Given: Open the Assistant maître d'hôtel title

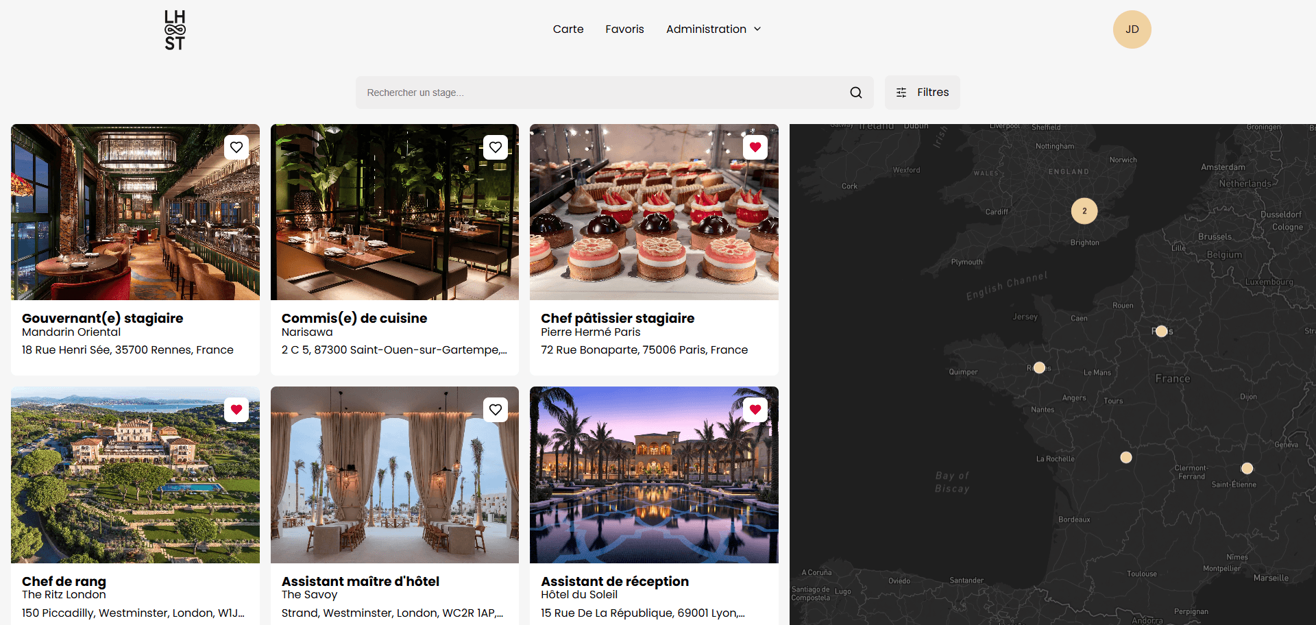Looking at the screenshot, I should (361, 581).
